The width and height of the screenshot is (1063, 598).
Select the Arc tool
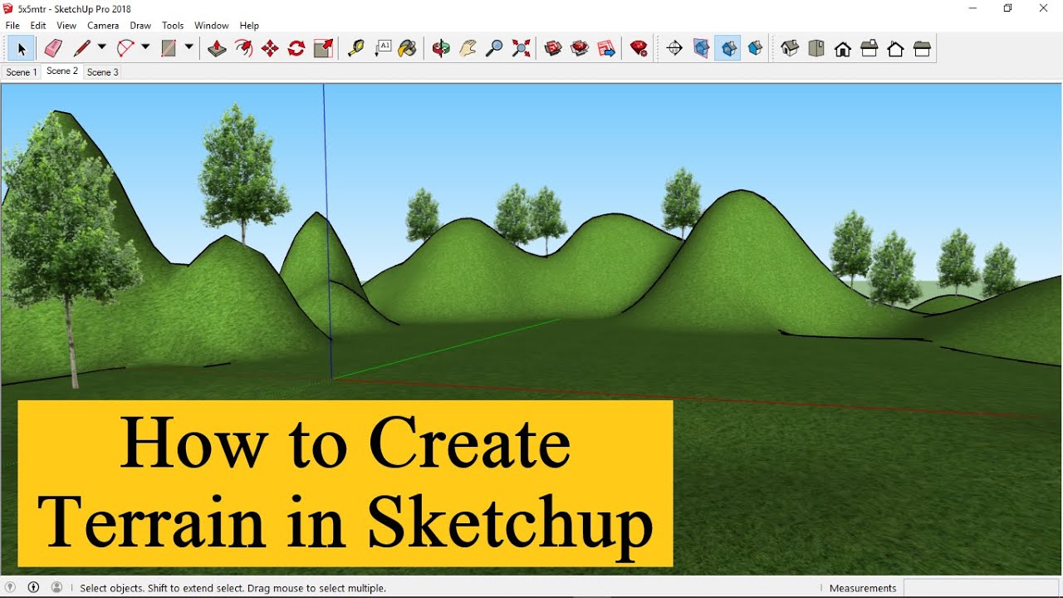pyautogui.click(x=125, y=49)
